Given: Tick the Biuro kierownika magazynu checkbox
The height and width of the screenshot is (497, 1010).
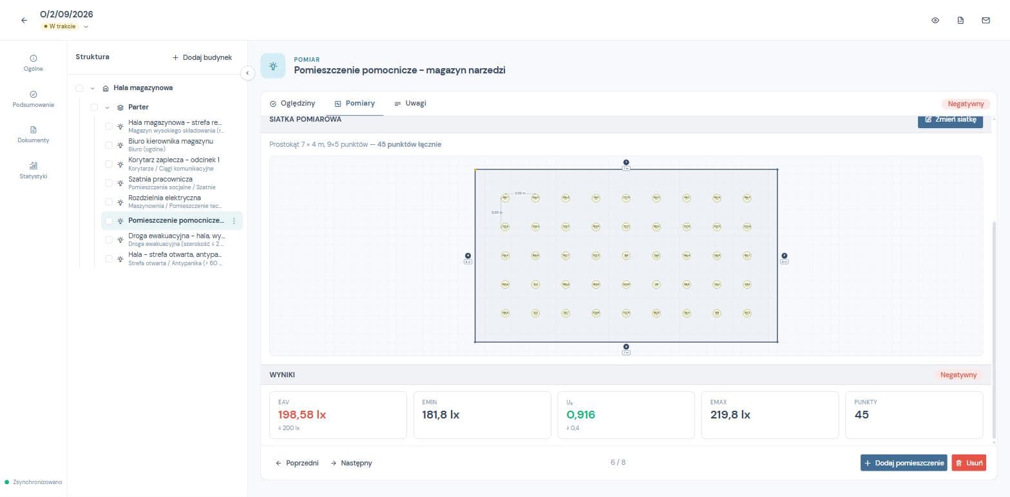Looking at the screenshot, I should [109, 145].
